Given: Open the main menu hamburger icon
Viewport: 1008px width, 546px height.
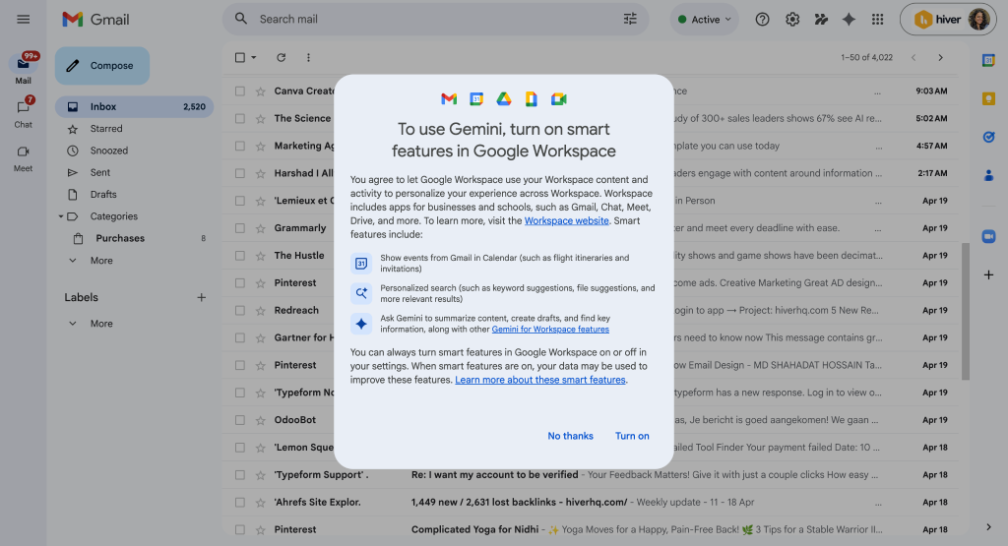Looking at the screenshot, I should point(24,20).
